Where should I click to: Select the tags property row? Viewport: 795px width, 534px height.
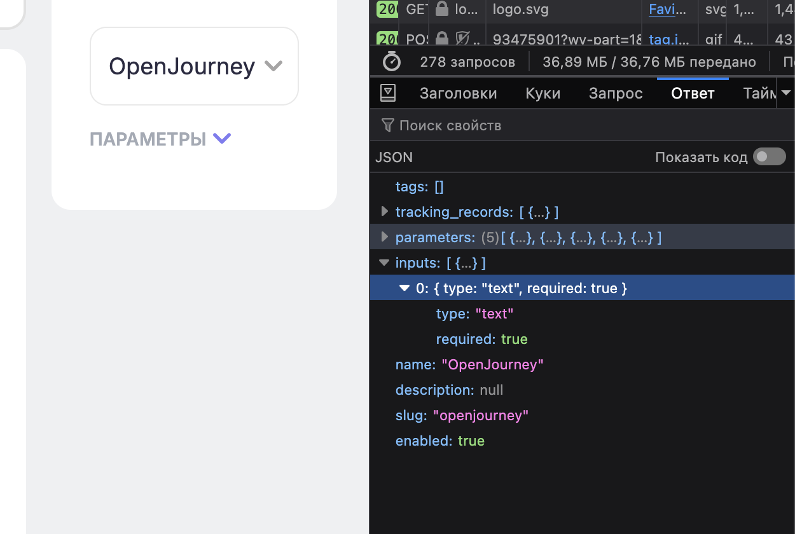(x=582, y=186)
